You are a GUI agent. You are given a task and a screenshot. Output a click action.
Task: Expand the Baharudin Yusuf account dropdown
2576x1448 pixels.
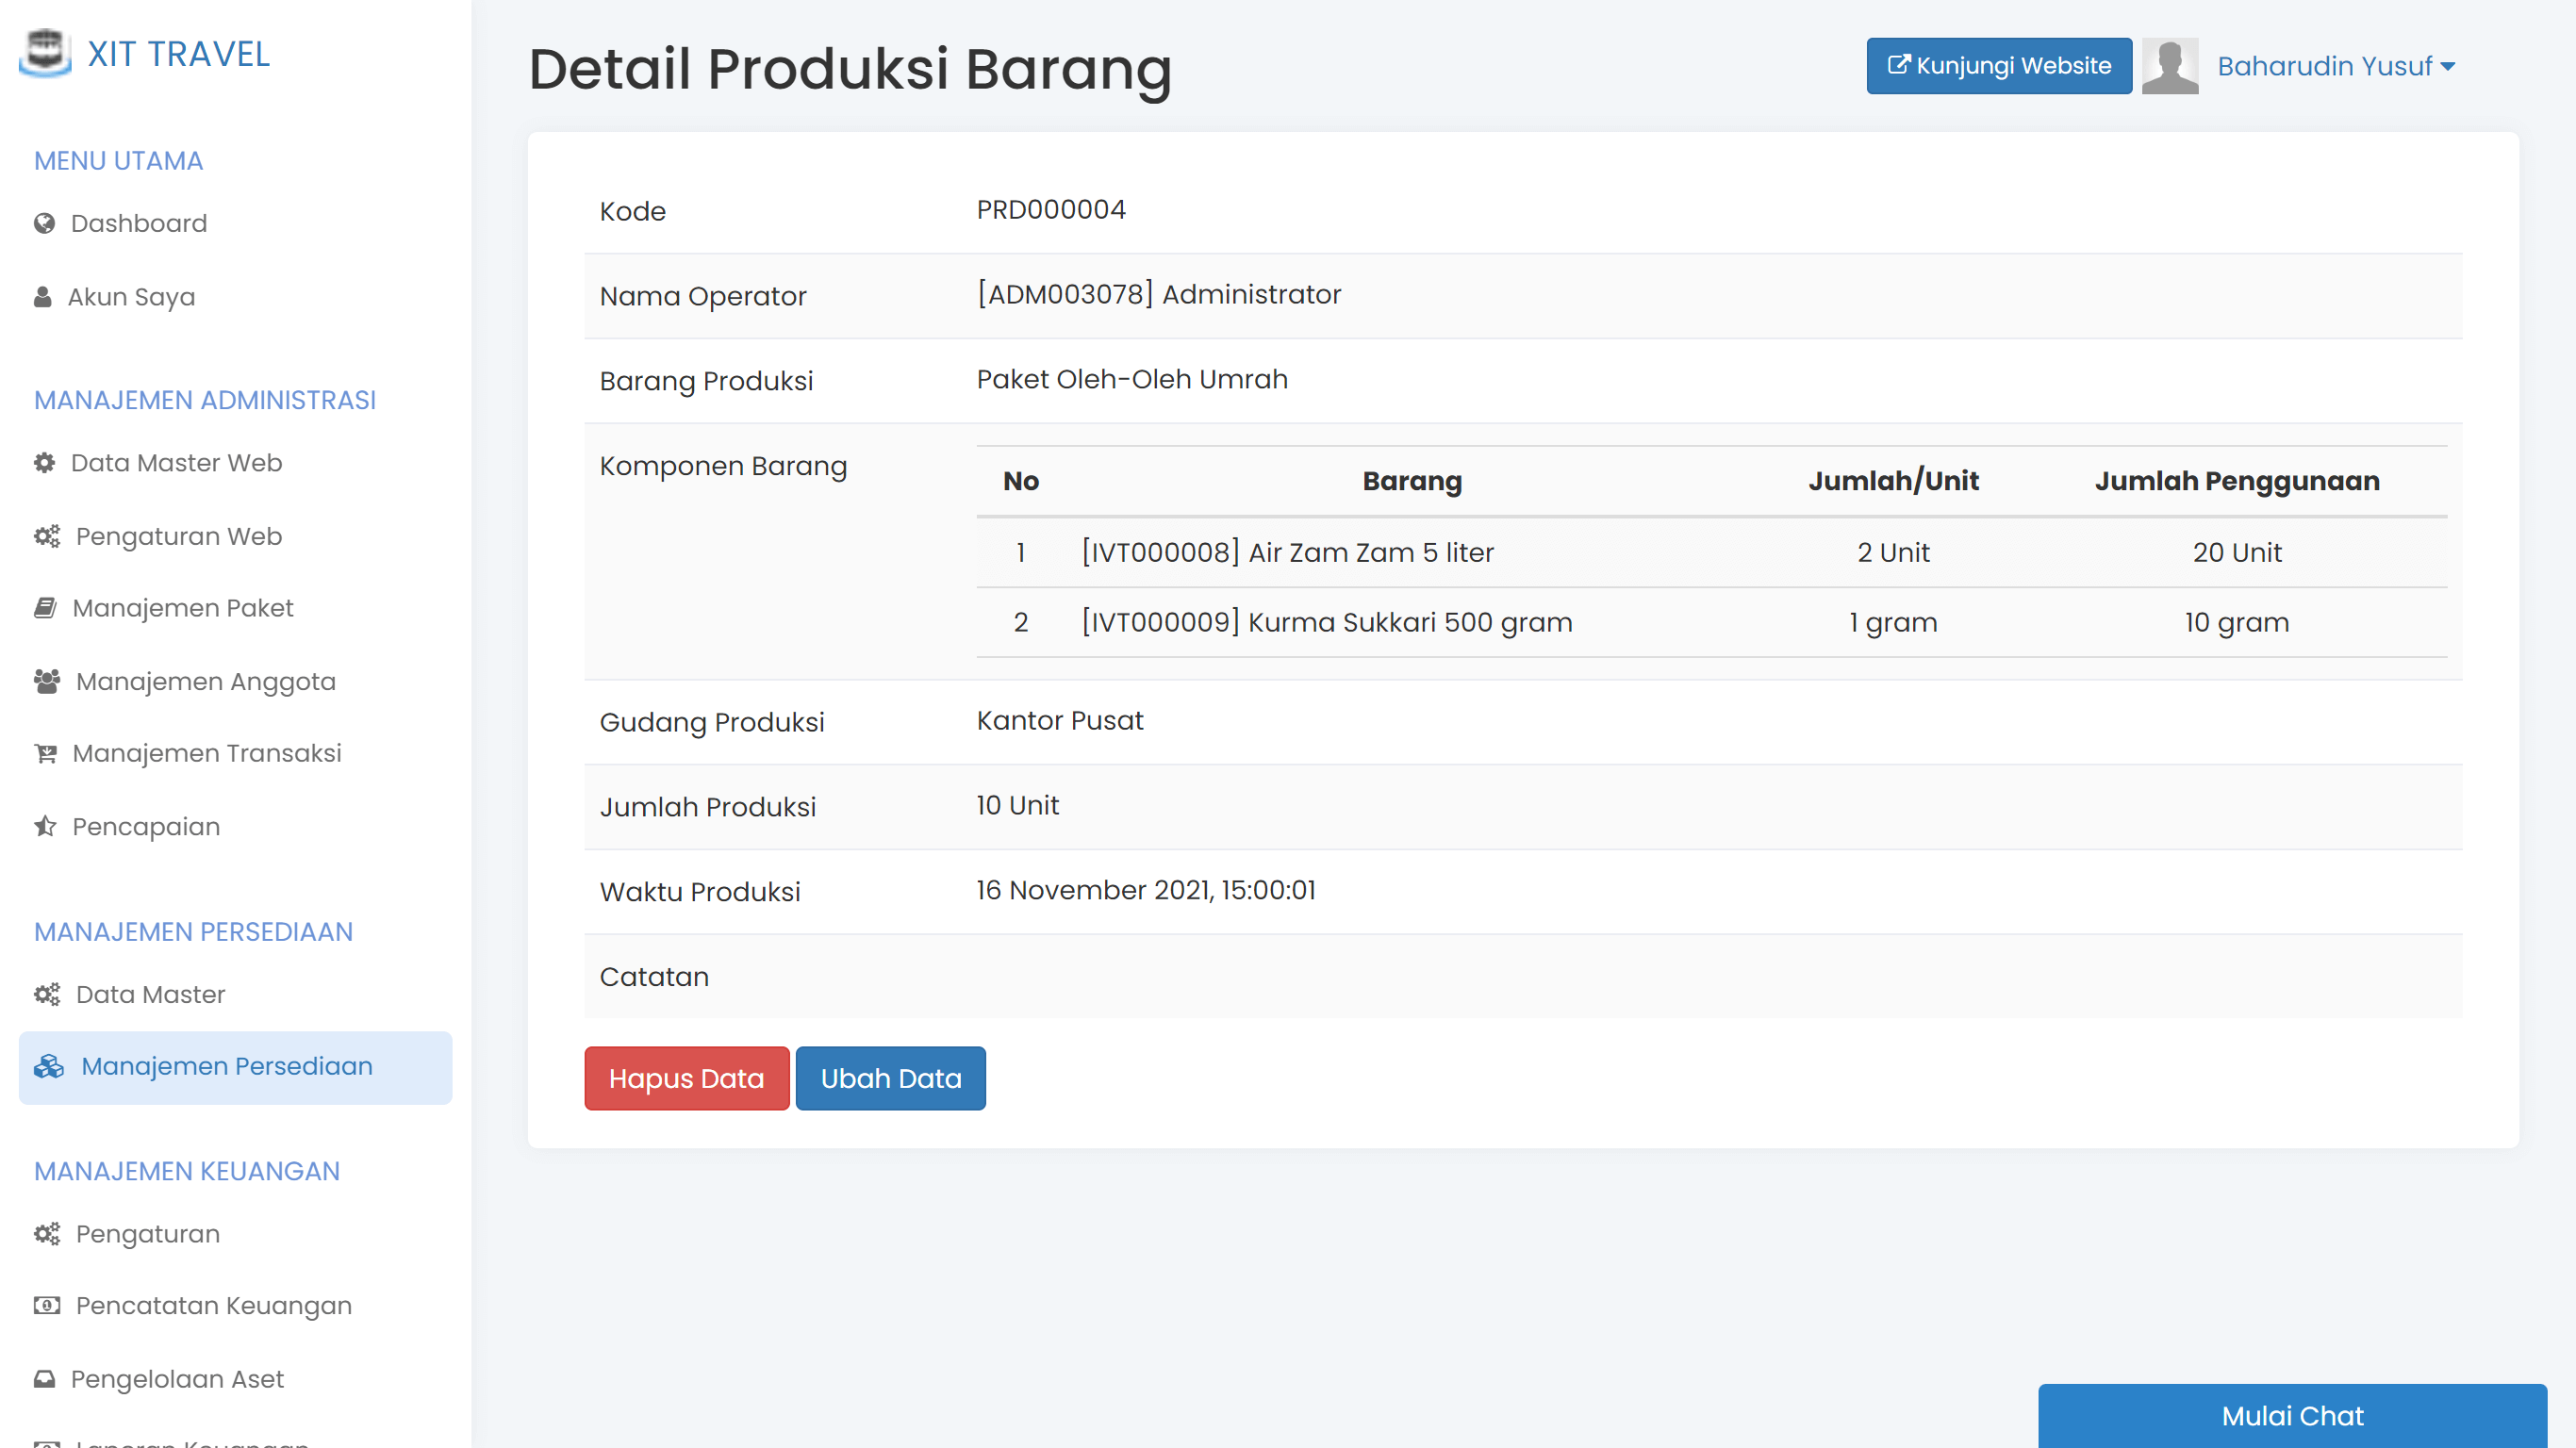[x=2336, y=66]
